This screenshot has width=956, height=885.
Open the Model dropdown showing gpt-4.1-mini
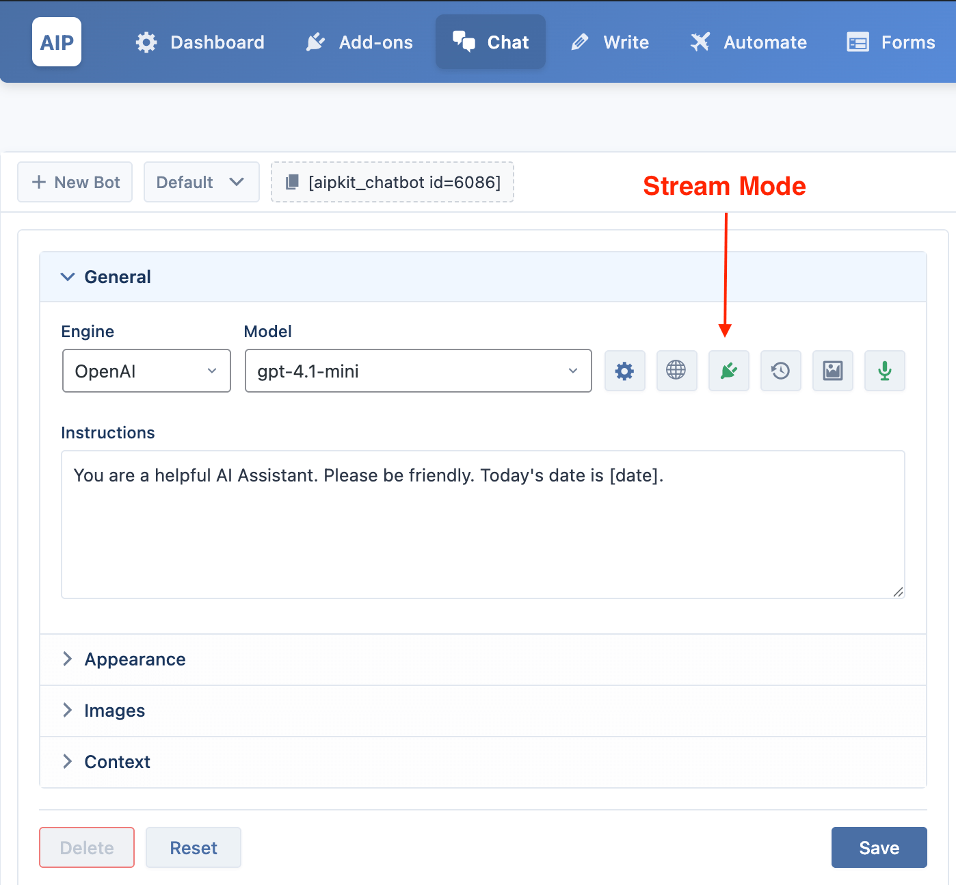pos(418,371)
